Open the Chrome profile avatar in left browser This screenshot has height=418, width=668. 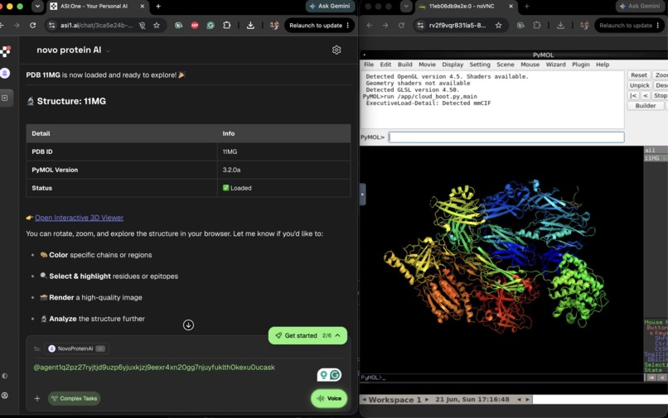click(274, 26)
